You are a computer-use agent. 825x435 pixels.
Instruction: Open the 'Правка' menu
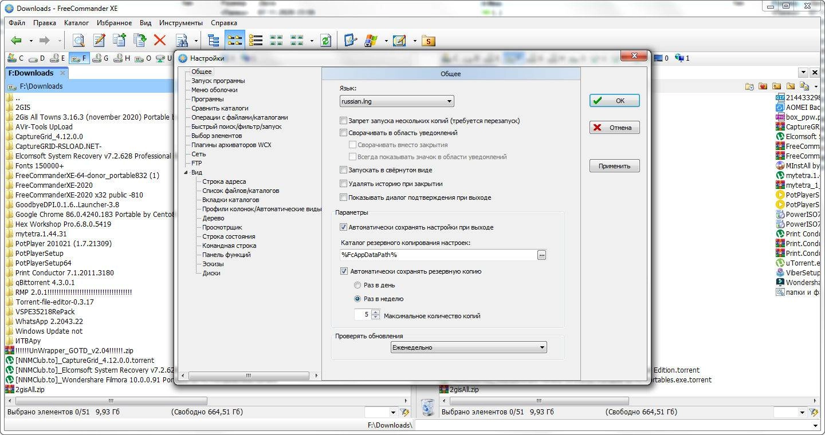[45, 23]
